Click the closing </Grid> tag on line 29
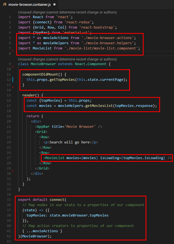The height and width of the screenshot is (244, 174). pyautogui.click(x=42, y=168)
